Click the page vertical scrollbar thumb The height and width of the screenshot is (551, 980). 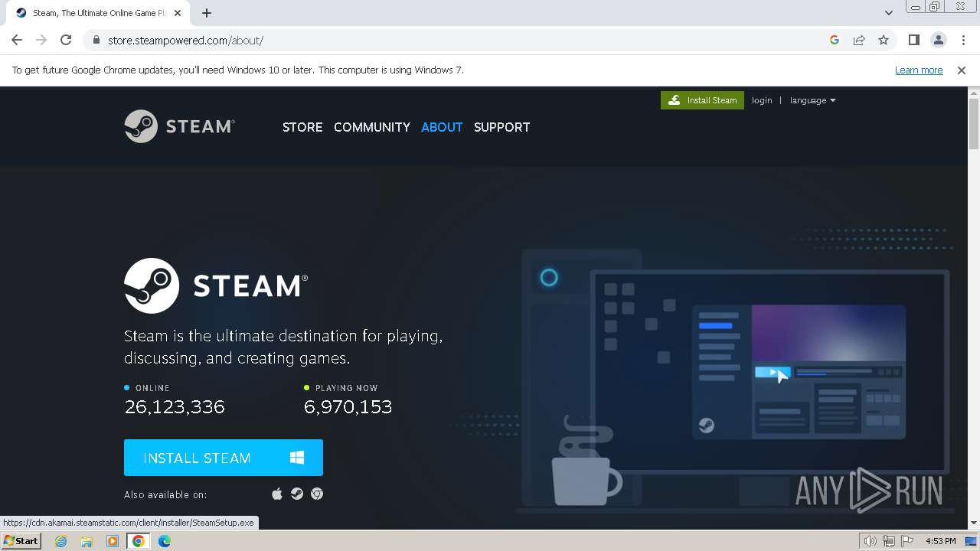coord(974,124)
